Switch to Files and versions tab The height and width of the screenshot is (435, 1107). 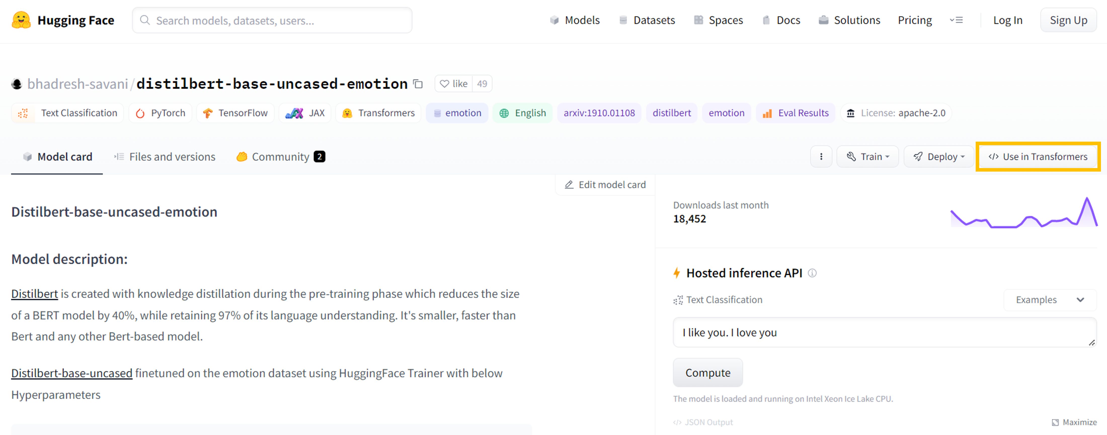(165, 157)
